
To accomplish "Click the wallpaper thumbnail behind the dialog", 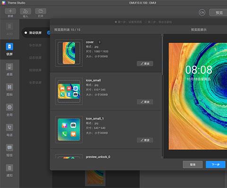I will (x=96, y=178).
